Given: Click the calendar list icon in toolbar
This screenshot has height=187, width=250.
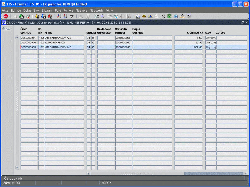Looking at the screenshot, I should click(138, 17).
